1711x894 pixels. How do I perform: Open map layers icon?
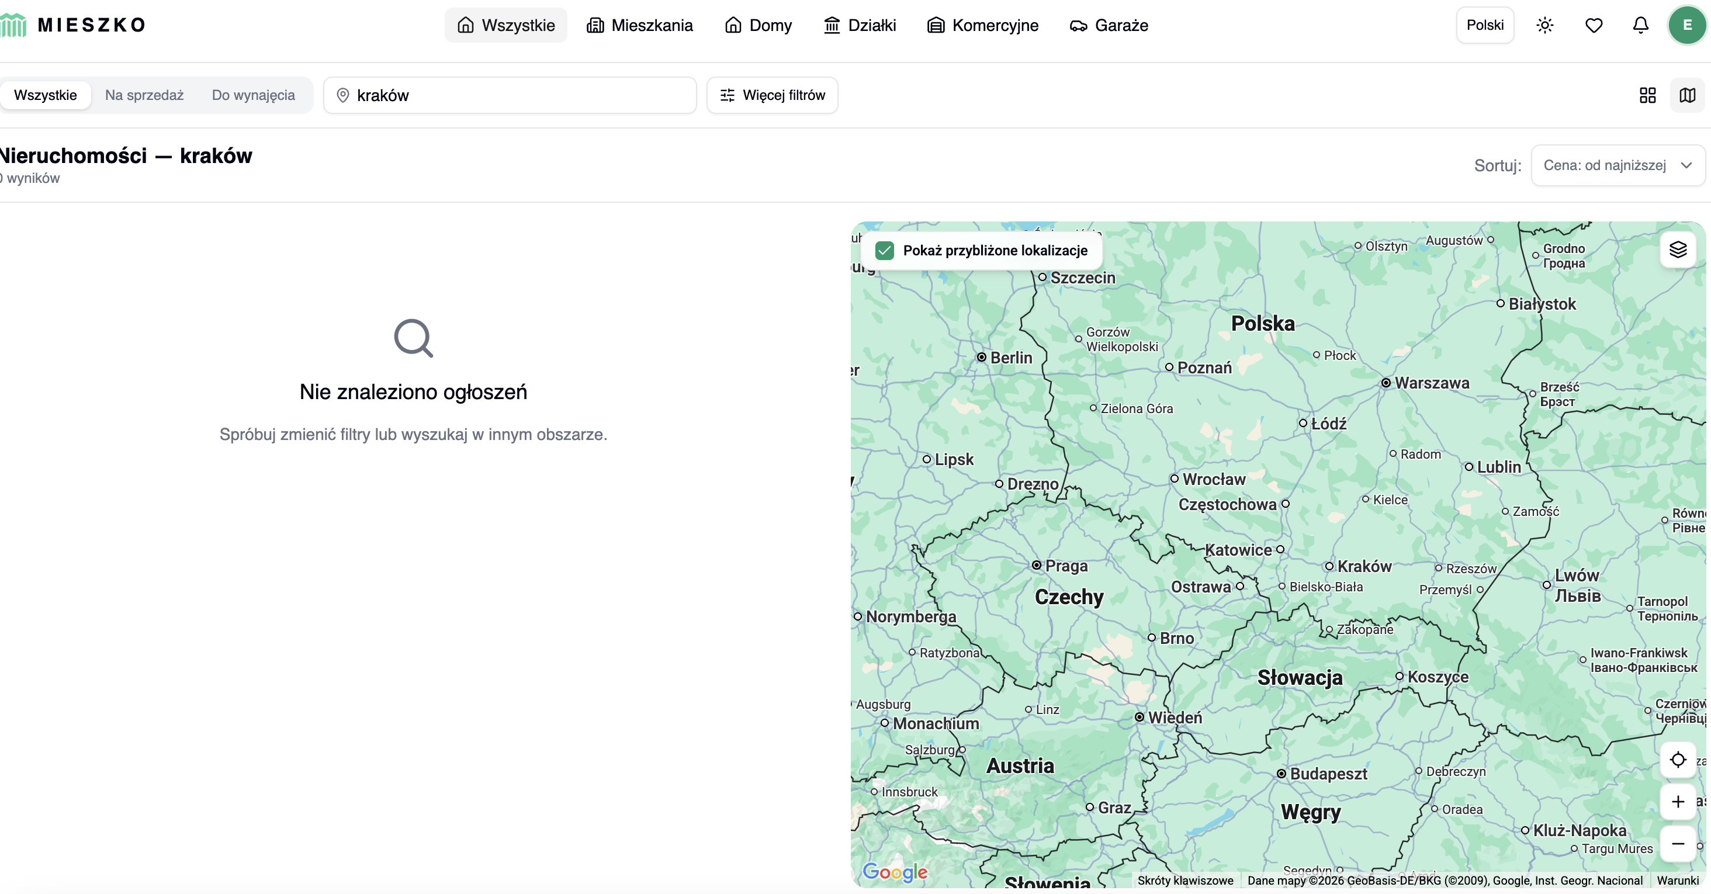tap(1678, 250)
